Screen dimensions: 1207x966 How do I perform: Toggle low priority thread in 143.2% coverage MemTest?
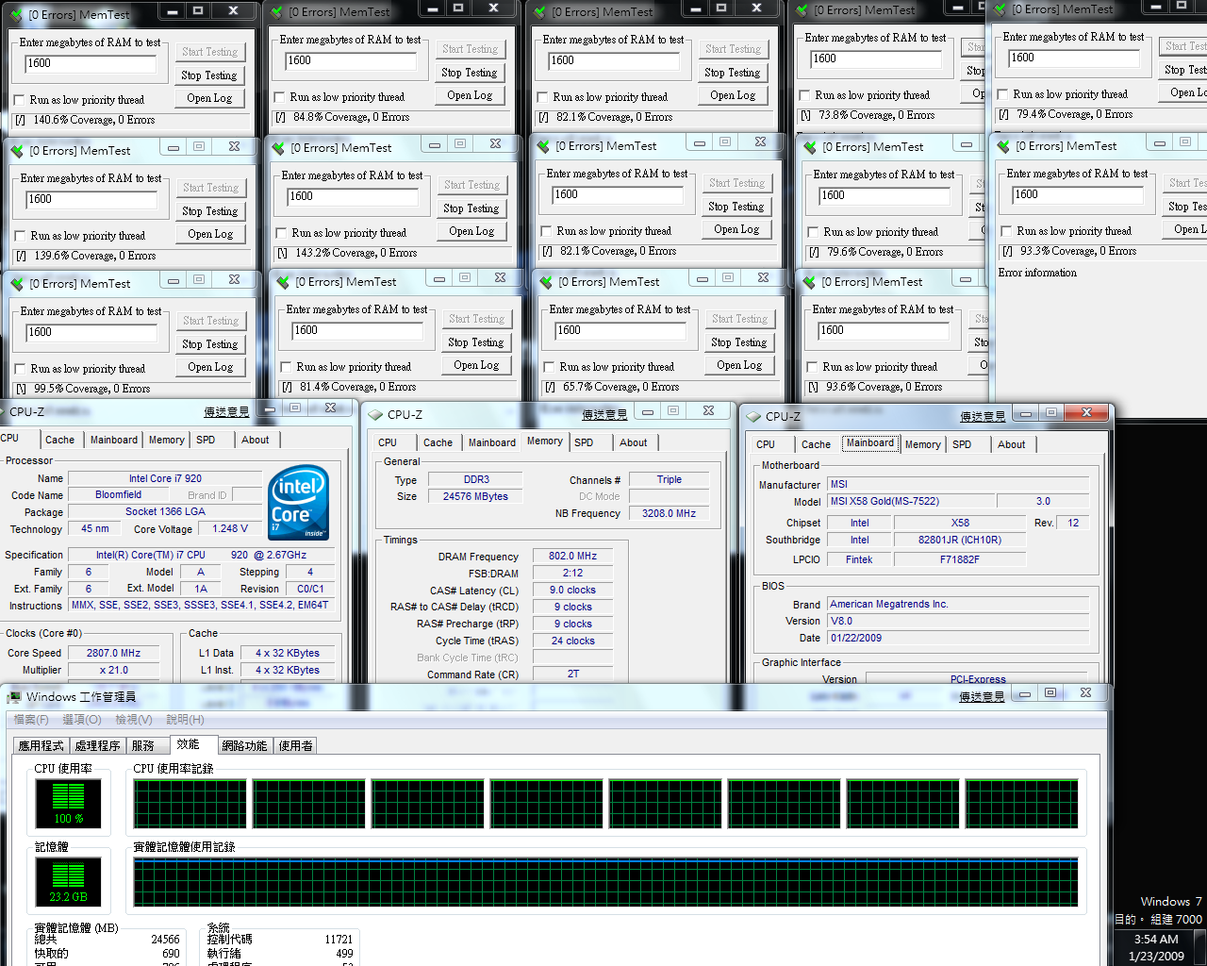click(x=281, y=233)
